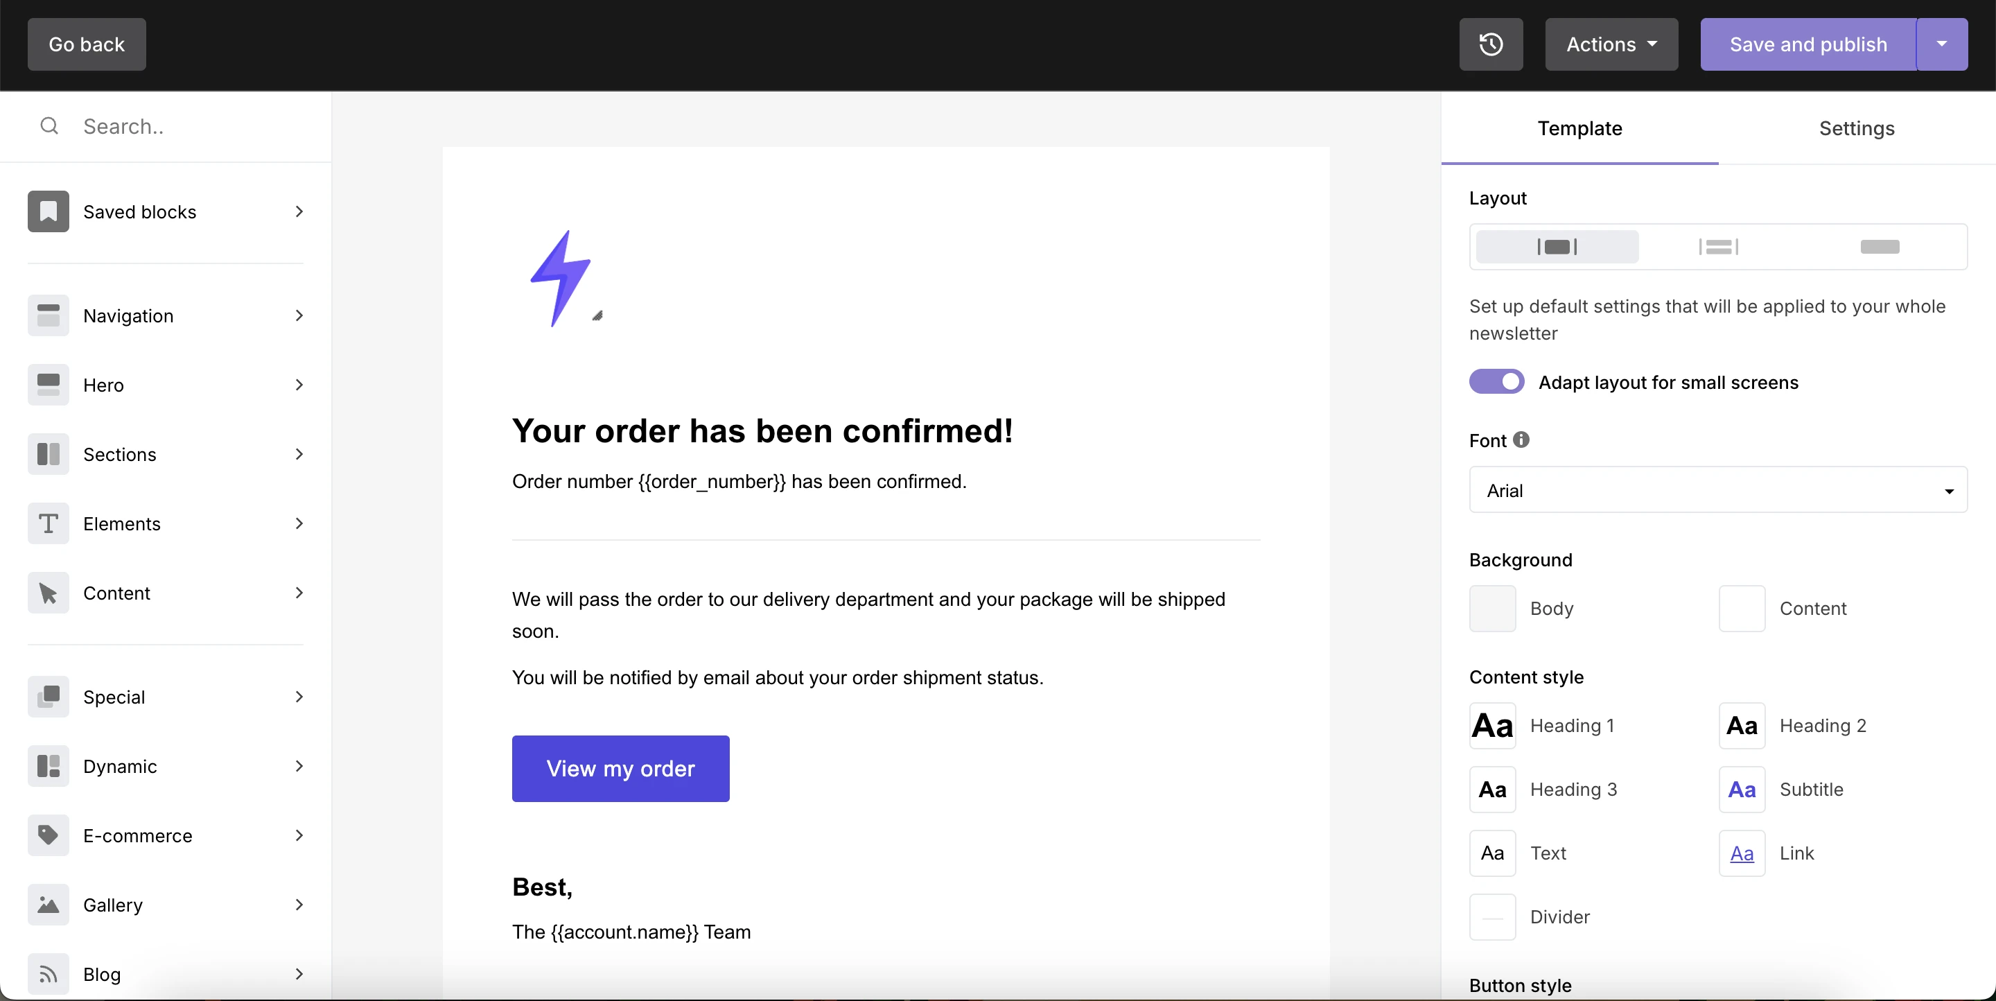1996x1001 pixels.
Task: Select the middle layout option
Action: tap(1718, 247)
